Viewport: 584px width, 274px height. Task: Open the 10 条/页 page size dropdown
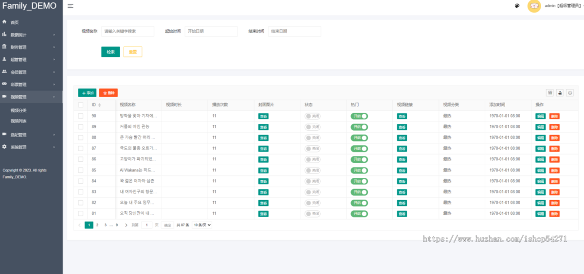202,225
